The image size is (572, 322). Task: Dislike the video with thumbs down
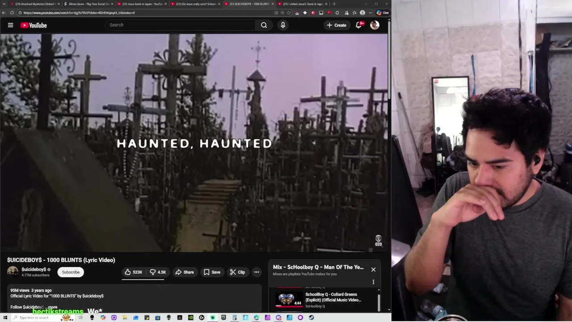click(x=158, y=272)
